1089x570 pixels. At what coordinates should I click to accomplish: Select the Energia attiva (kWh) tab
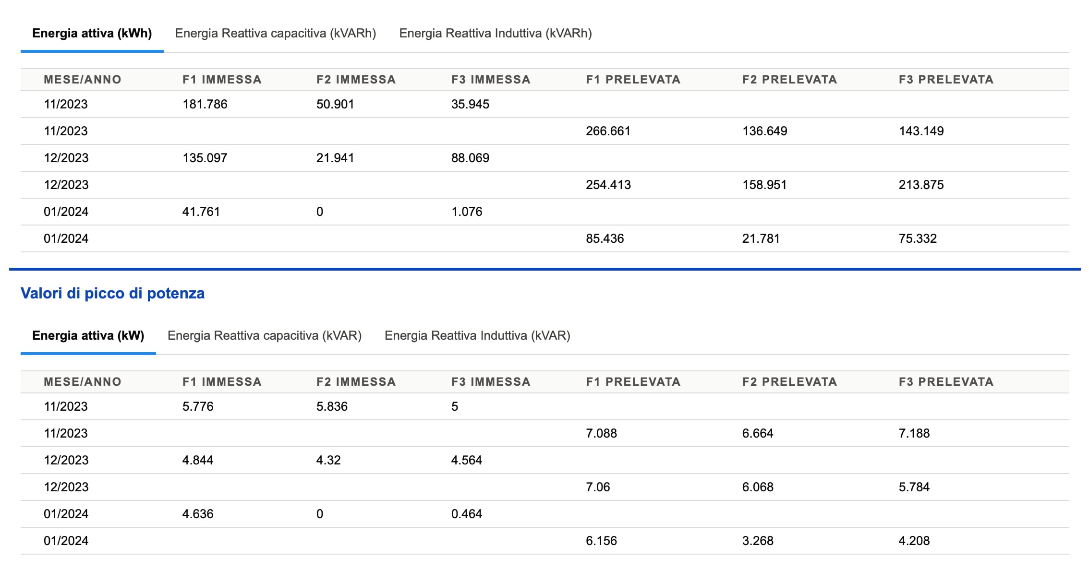click(92, 33)
